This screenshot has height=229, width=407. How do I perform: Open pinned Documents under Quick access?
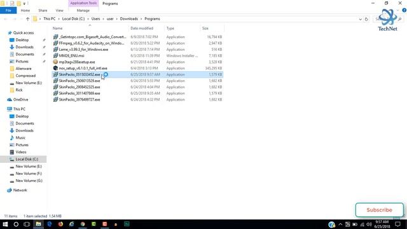pos(25,54)
